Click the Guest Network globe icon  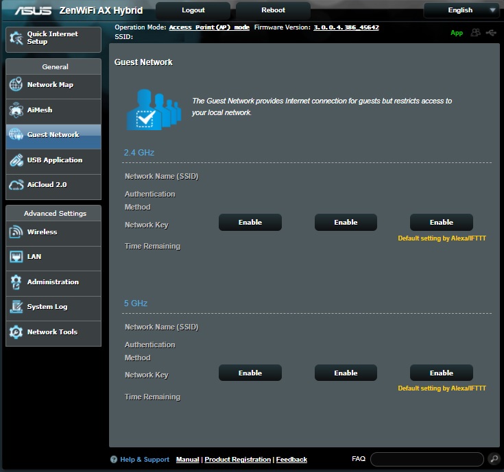[x=16, y=134]
